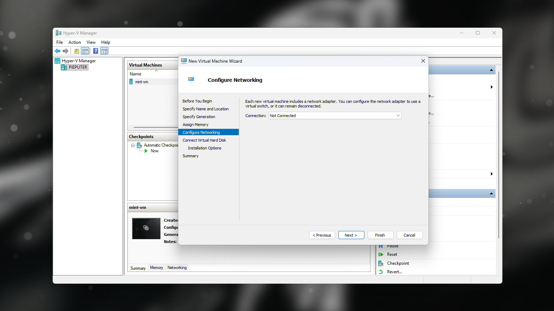Select the PIEPUTER server icon in the tree

(x=64, y=67)
